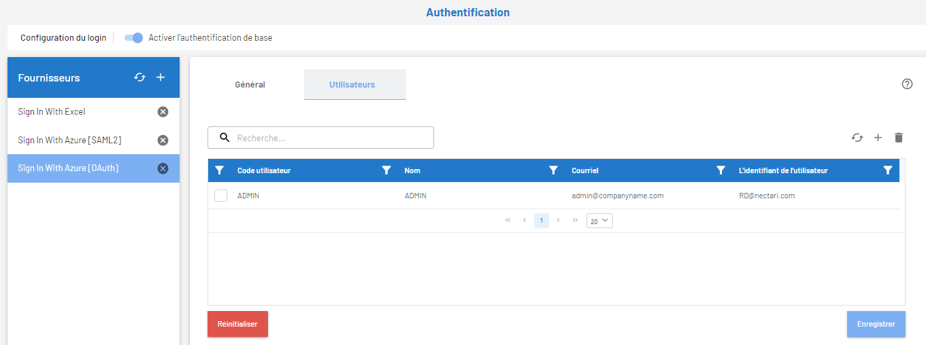Switch to the Général tab
Viewport: 926px width, 345px height.
250,85
